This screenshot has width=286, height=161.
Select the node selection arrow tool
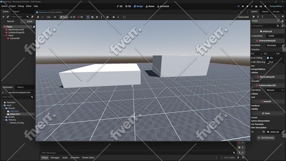coord(88,17)
